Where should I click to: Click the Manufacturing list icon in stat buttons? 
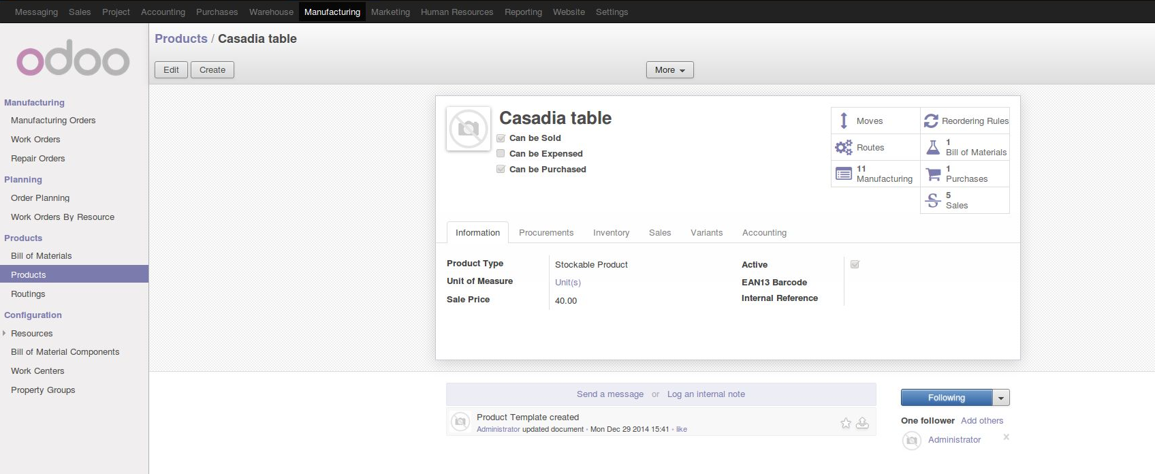tap(844, 174)
